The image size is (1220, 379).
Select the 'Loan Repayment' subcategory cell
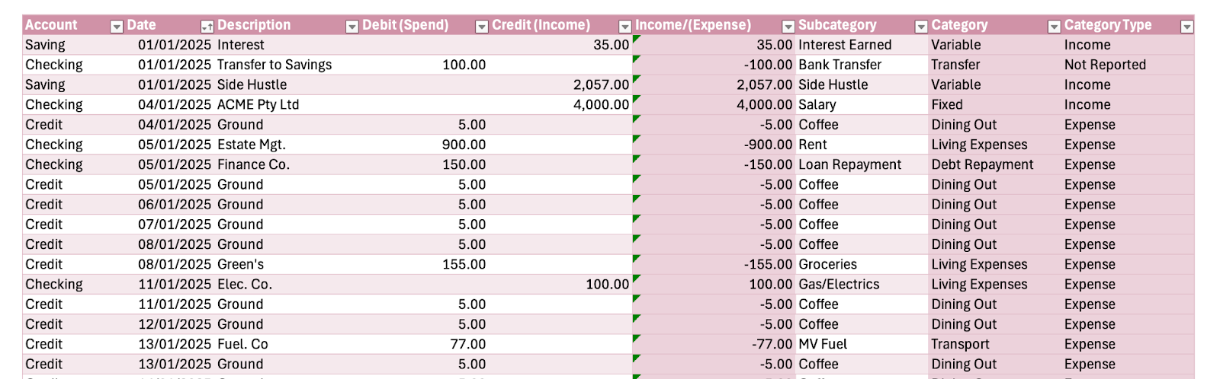click(x=862, y=164)
